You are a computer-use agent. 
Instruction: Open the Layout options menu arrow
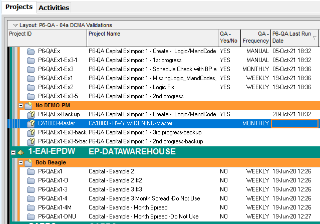(15, 26)
